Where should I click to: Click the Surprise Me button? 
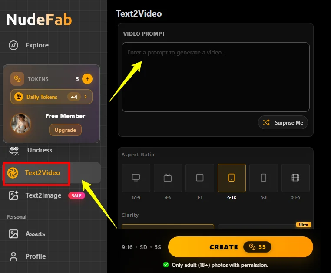tap(283, 122)
